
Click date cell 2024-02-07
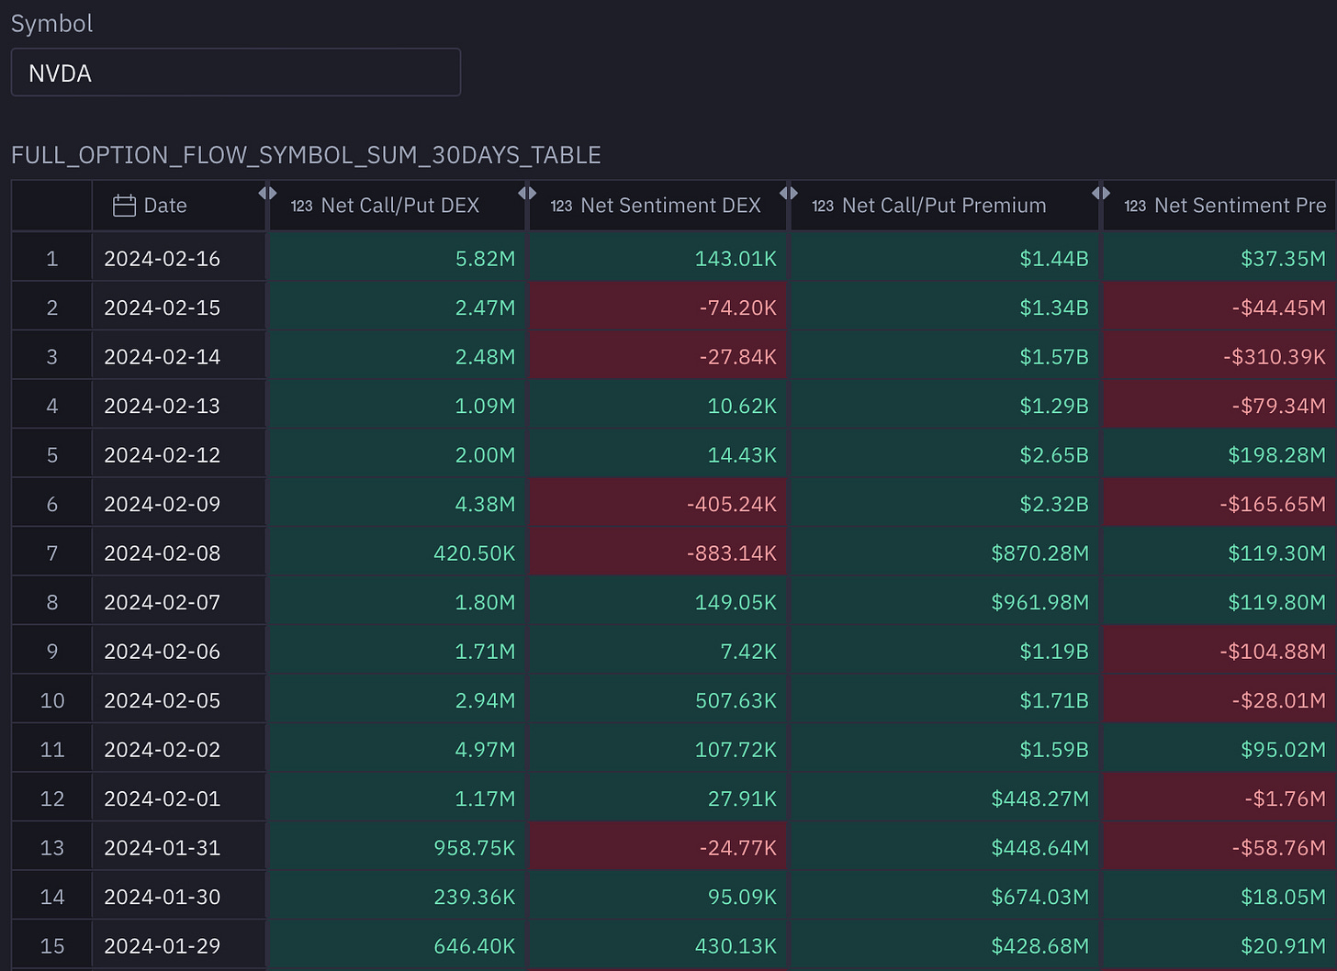coord(179,602)
